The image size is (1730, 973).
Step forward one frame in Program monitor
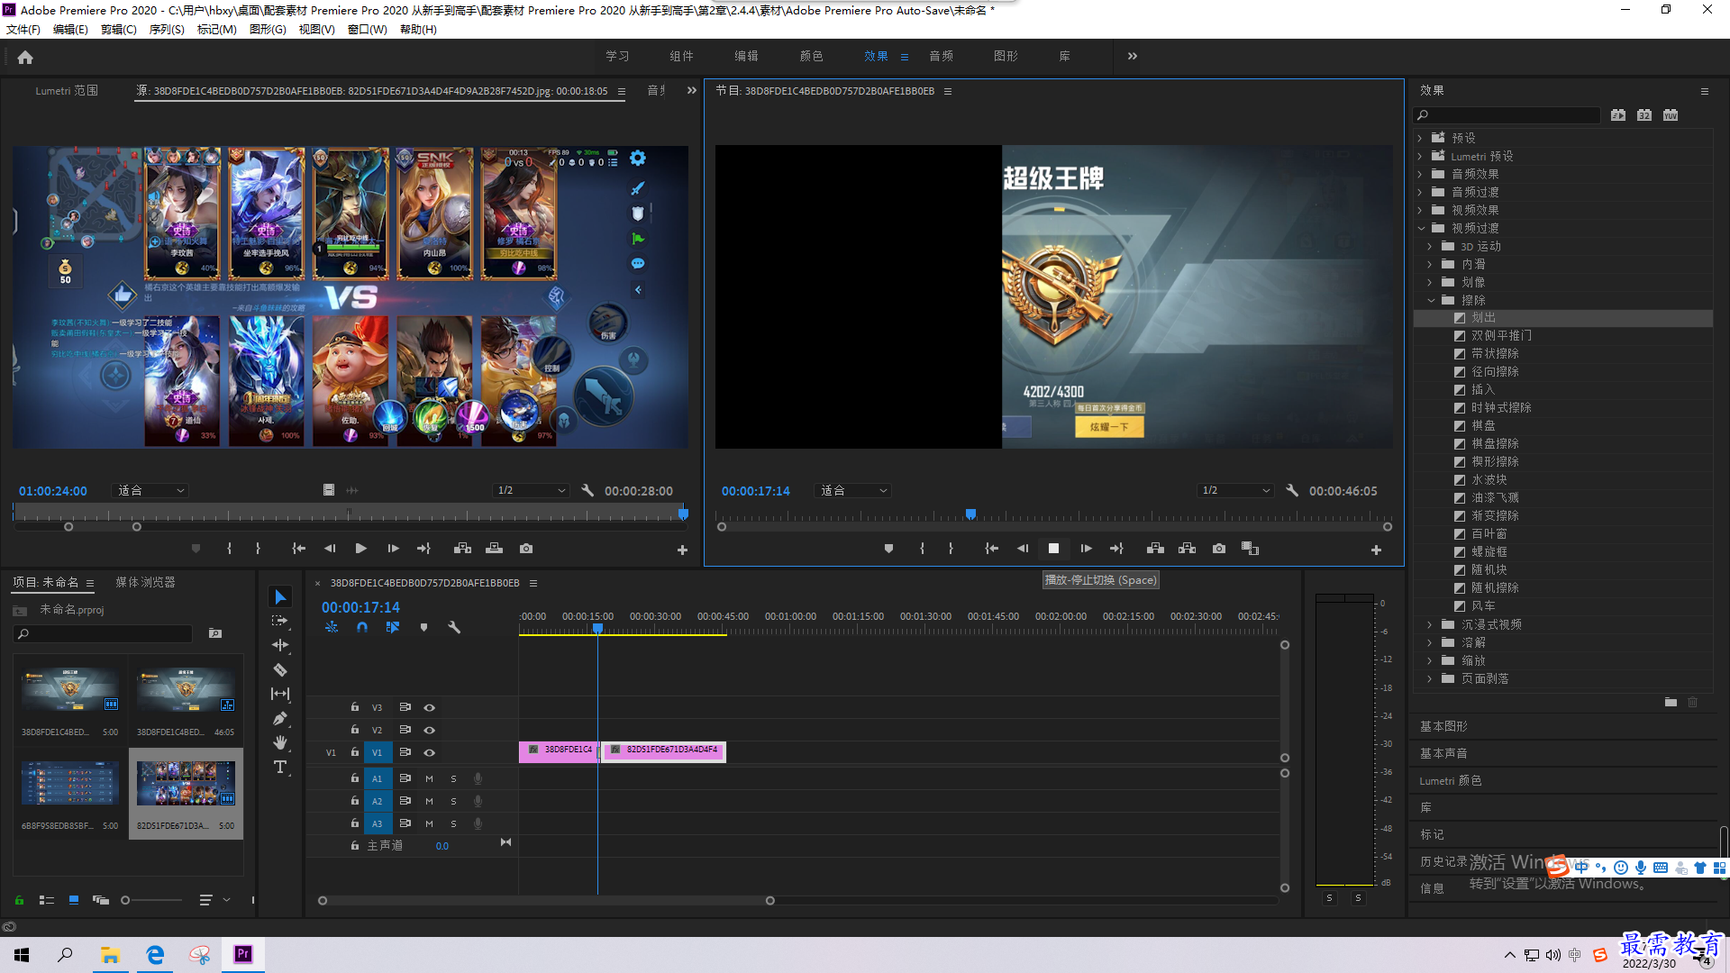tap(1086, 549)
